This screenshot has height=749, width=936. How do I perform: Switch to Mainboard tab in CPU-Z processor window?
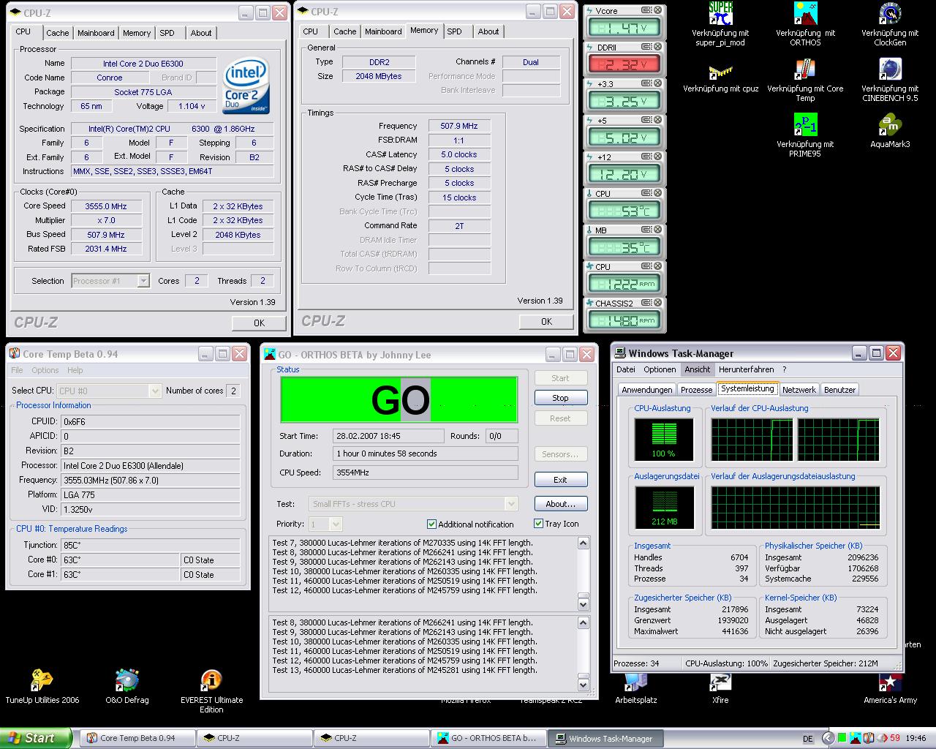tap(96, 33)
